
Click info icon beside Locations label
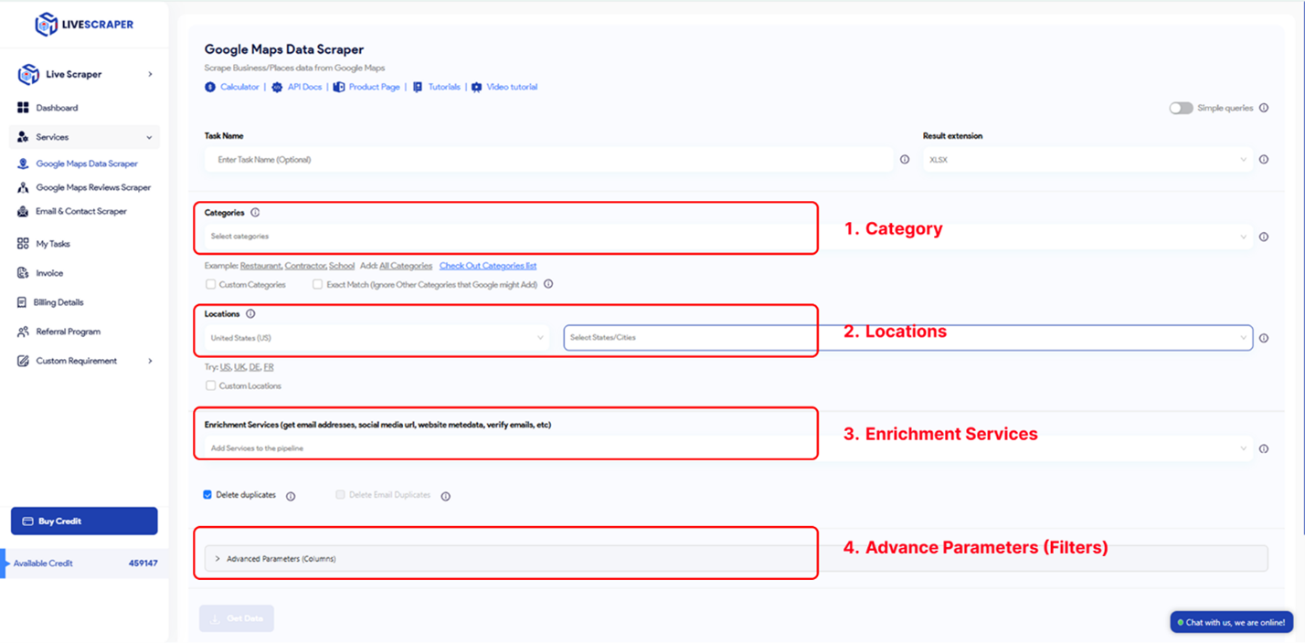(x=250, y=314)
